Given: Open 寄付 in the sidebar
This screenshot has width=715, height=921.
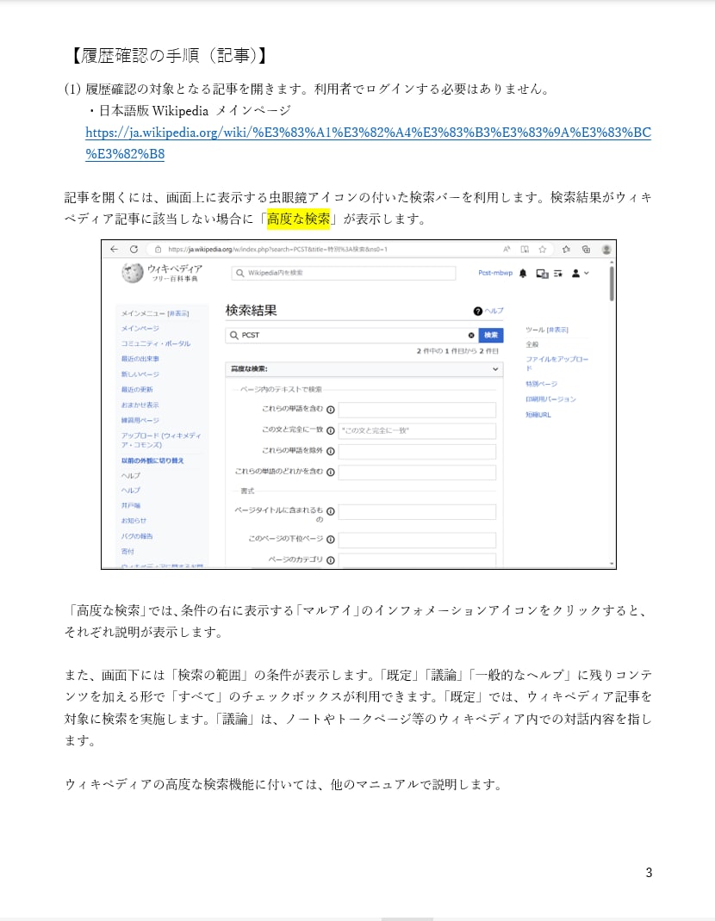Looking at the screenshot, I should pos(127,551).
